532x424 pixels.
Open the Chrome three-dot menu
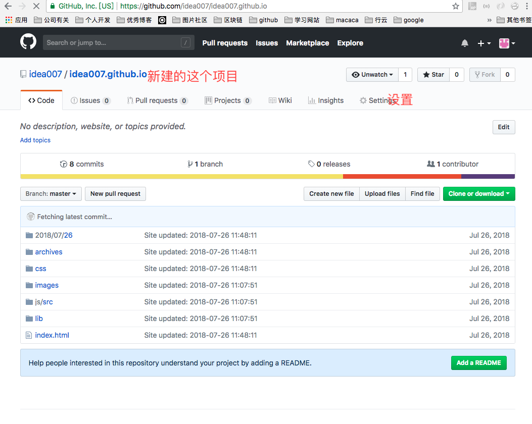527,6
